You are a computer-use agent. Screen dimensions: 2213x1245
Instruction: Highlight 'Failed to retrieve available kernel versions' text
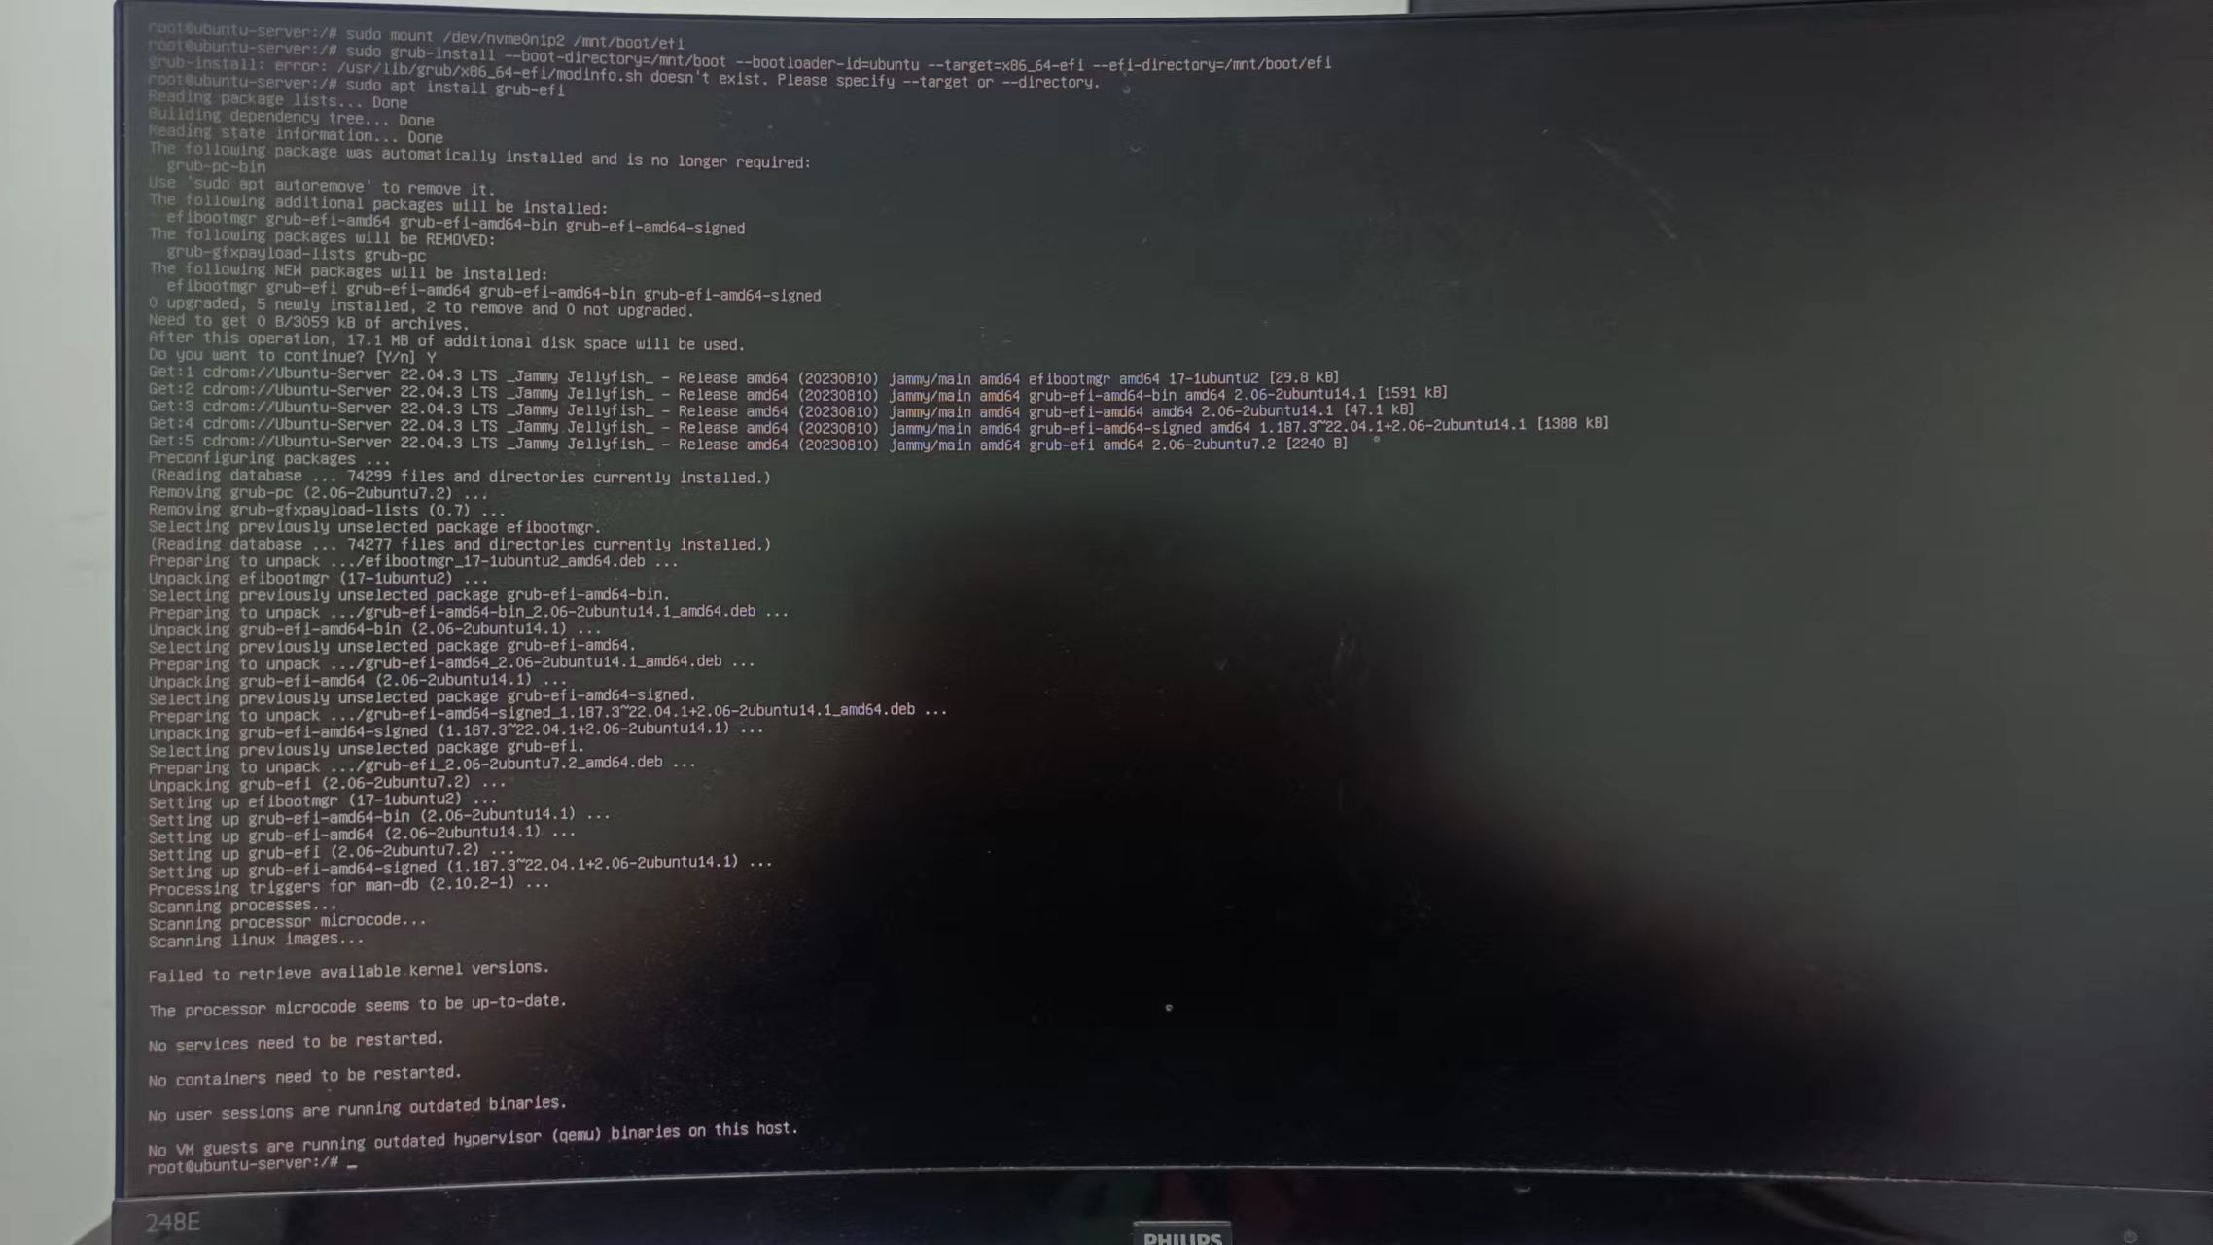coord(348,969)
